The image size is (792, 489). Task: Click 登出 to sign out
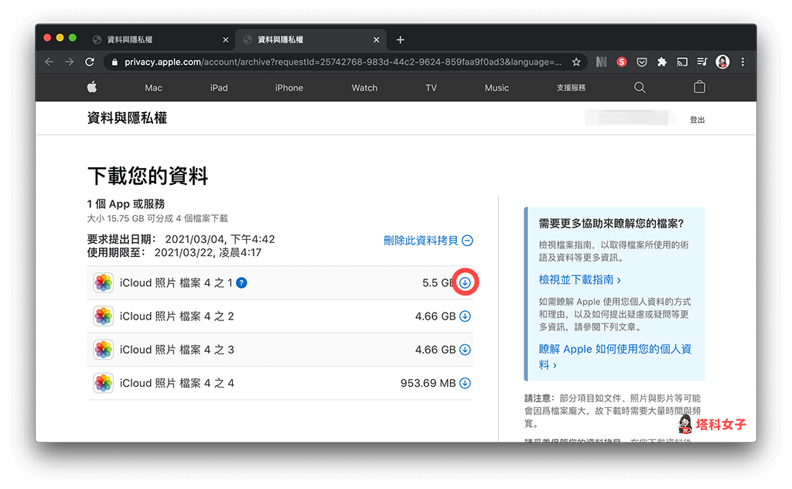coord(697,120)
